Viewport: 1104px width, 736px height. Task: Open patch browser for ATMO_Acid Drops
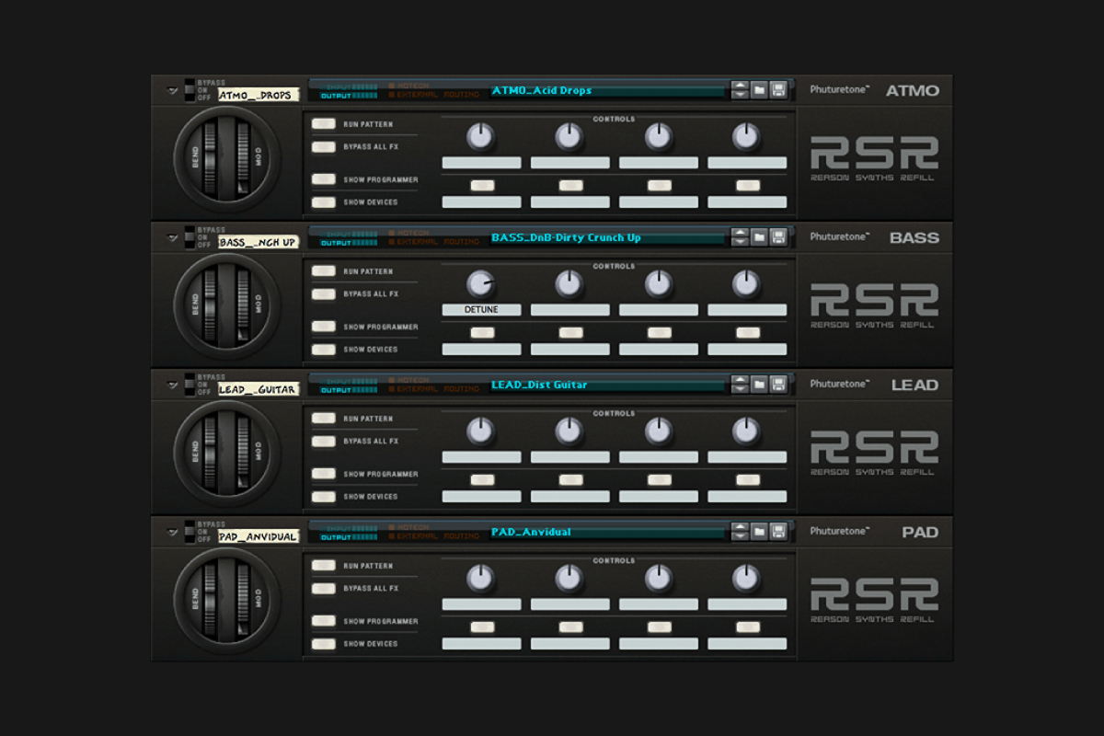759,90
